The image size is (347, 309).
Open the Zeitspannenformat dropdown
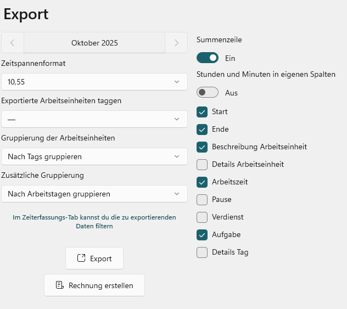(x=94, y=82)
